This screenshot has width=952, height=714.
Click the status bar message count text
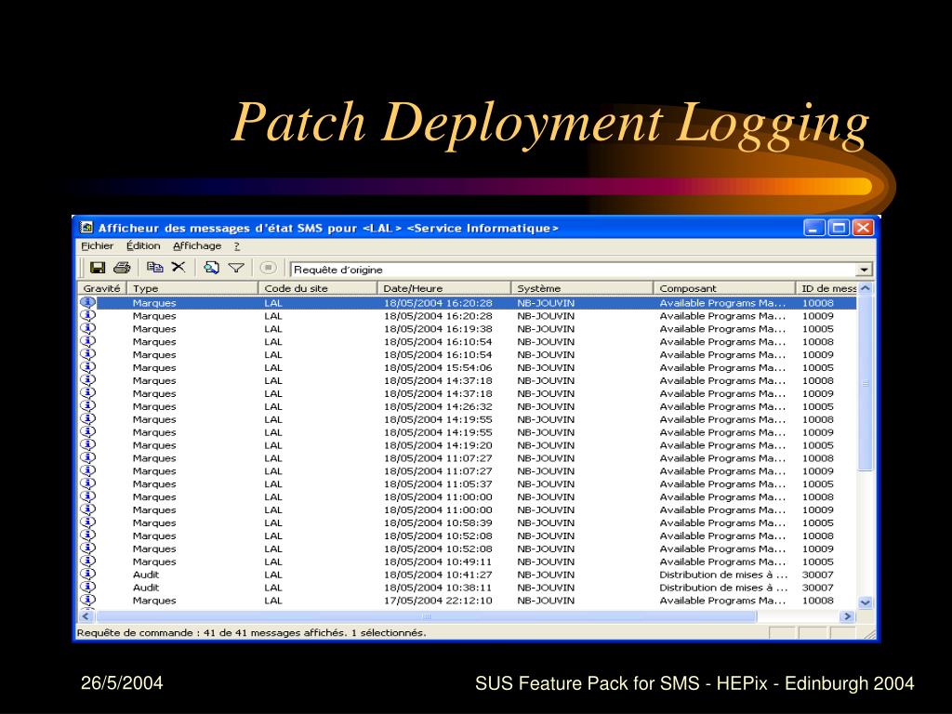pyautogui.click(x=251, y=632)
